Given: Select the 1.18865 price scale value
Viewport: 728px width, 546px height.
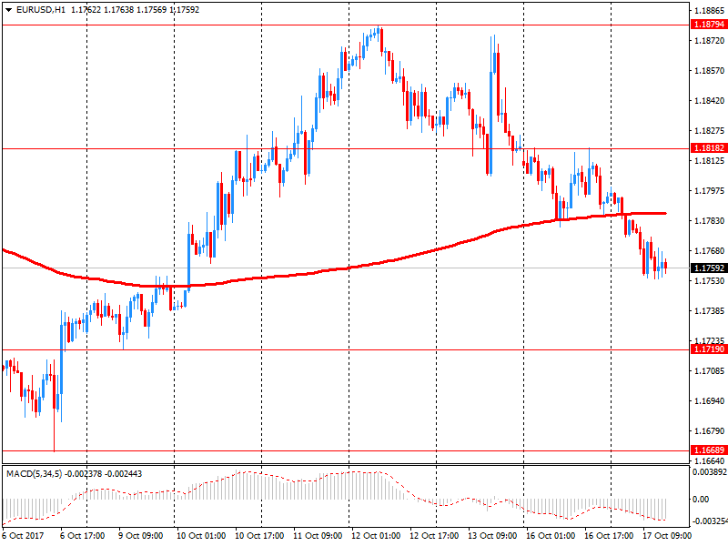Looking at the screenshot, I should click(x=710, y=11).
